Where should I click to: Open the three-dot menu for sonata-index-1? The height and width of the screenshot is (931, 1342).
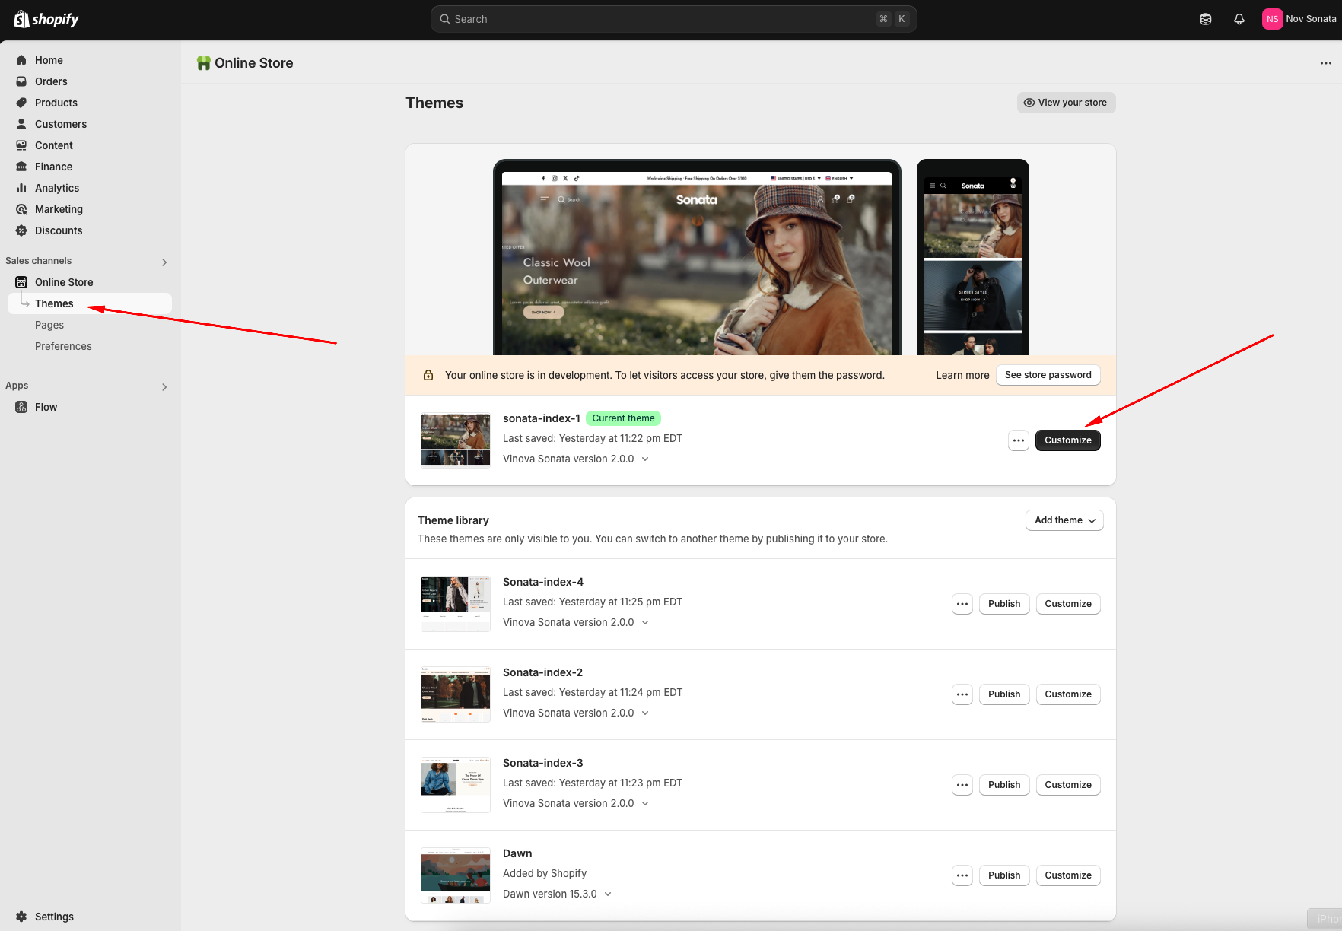[1018, 440]
